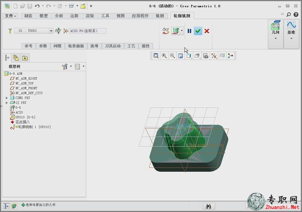Screen dimensions: 302x212
Task: Click the Close window folder icon
Action: (83, 6)
